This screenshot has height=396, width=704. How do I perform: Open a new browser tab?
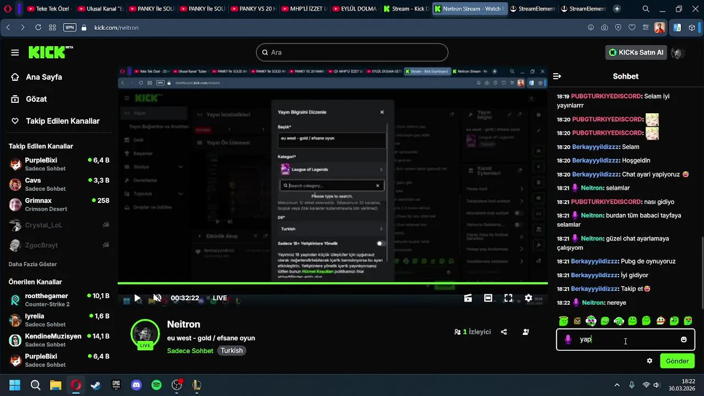617,9
